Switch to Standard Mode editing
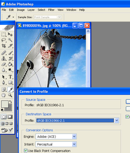 (4, 117)
